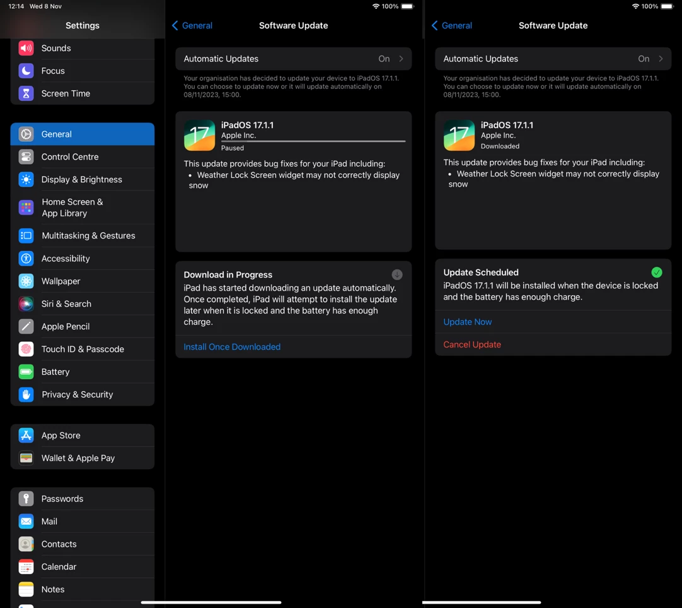The height and width of the screenshot is (608, 682).
Task: Click the paused download progress bar
Action: (313, 141)
